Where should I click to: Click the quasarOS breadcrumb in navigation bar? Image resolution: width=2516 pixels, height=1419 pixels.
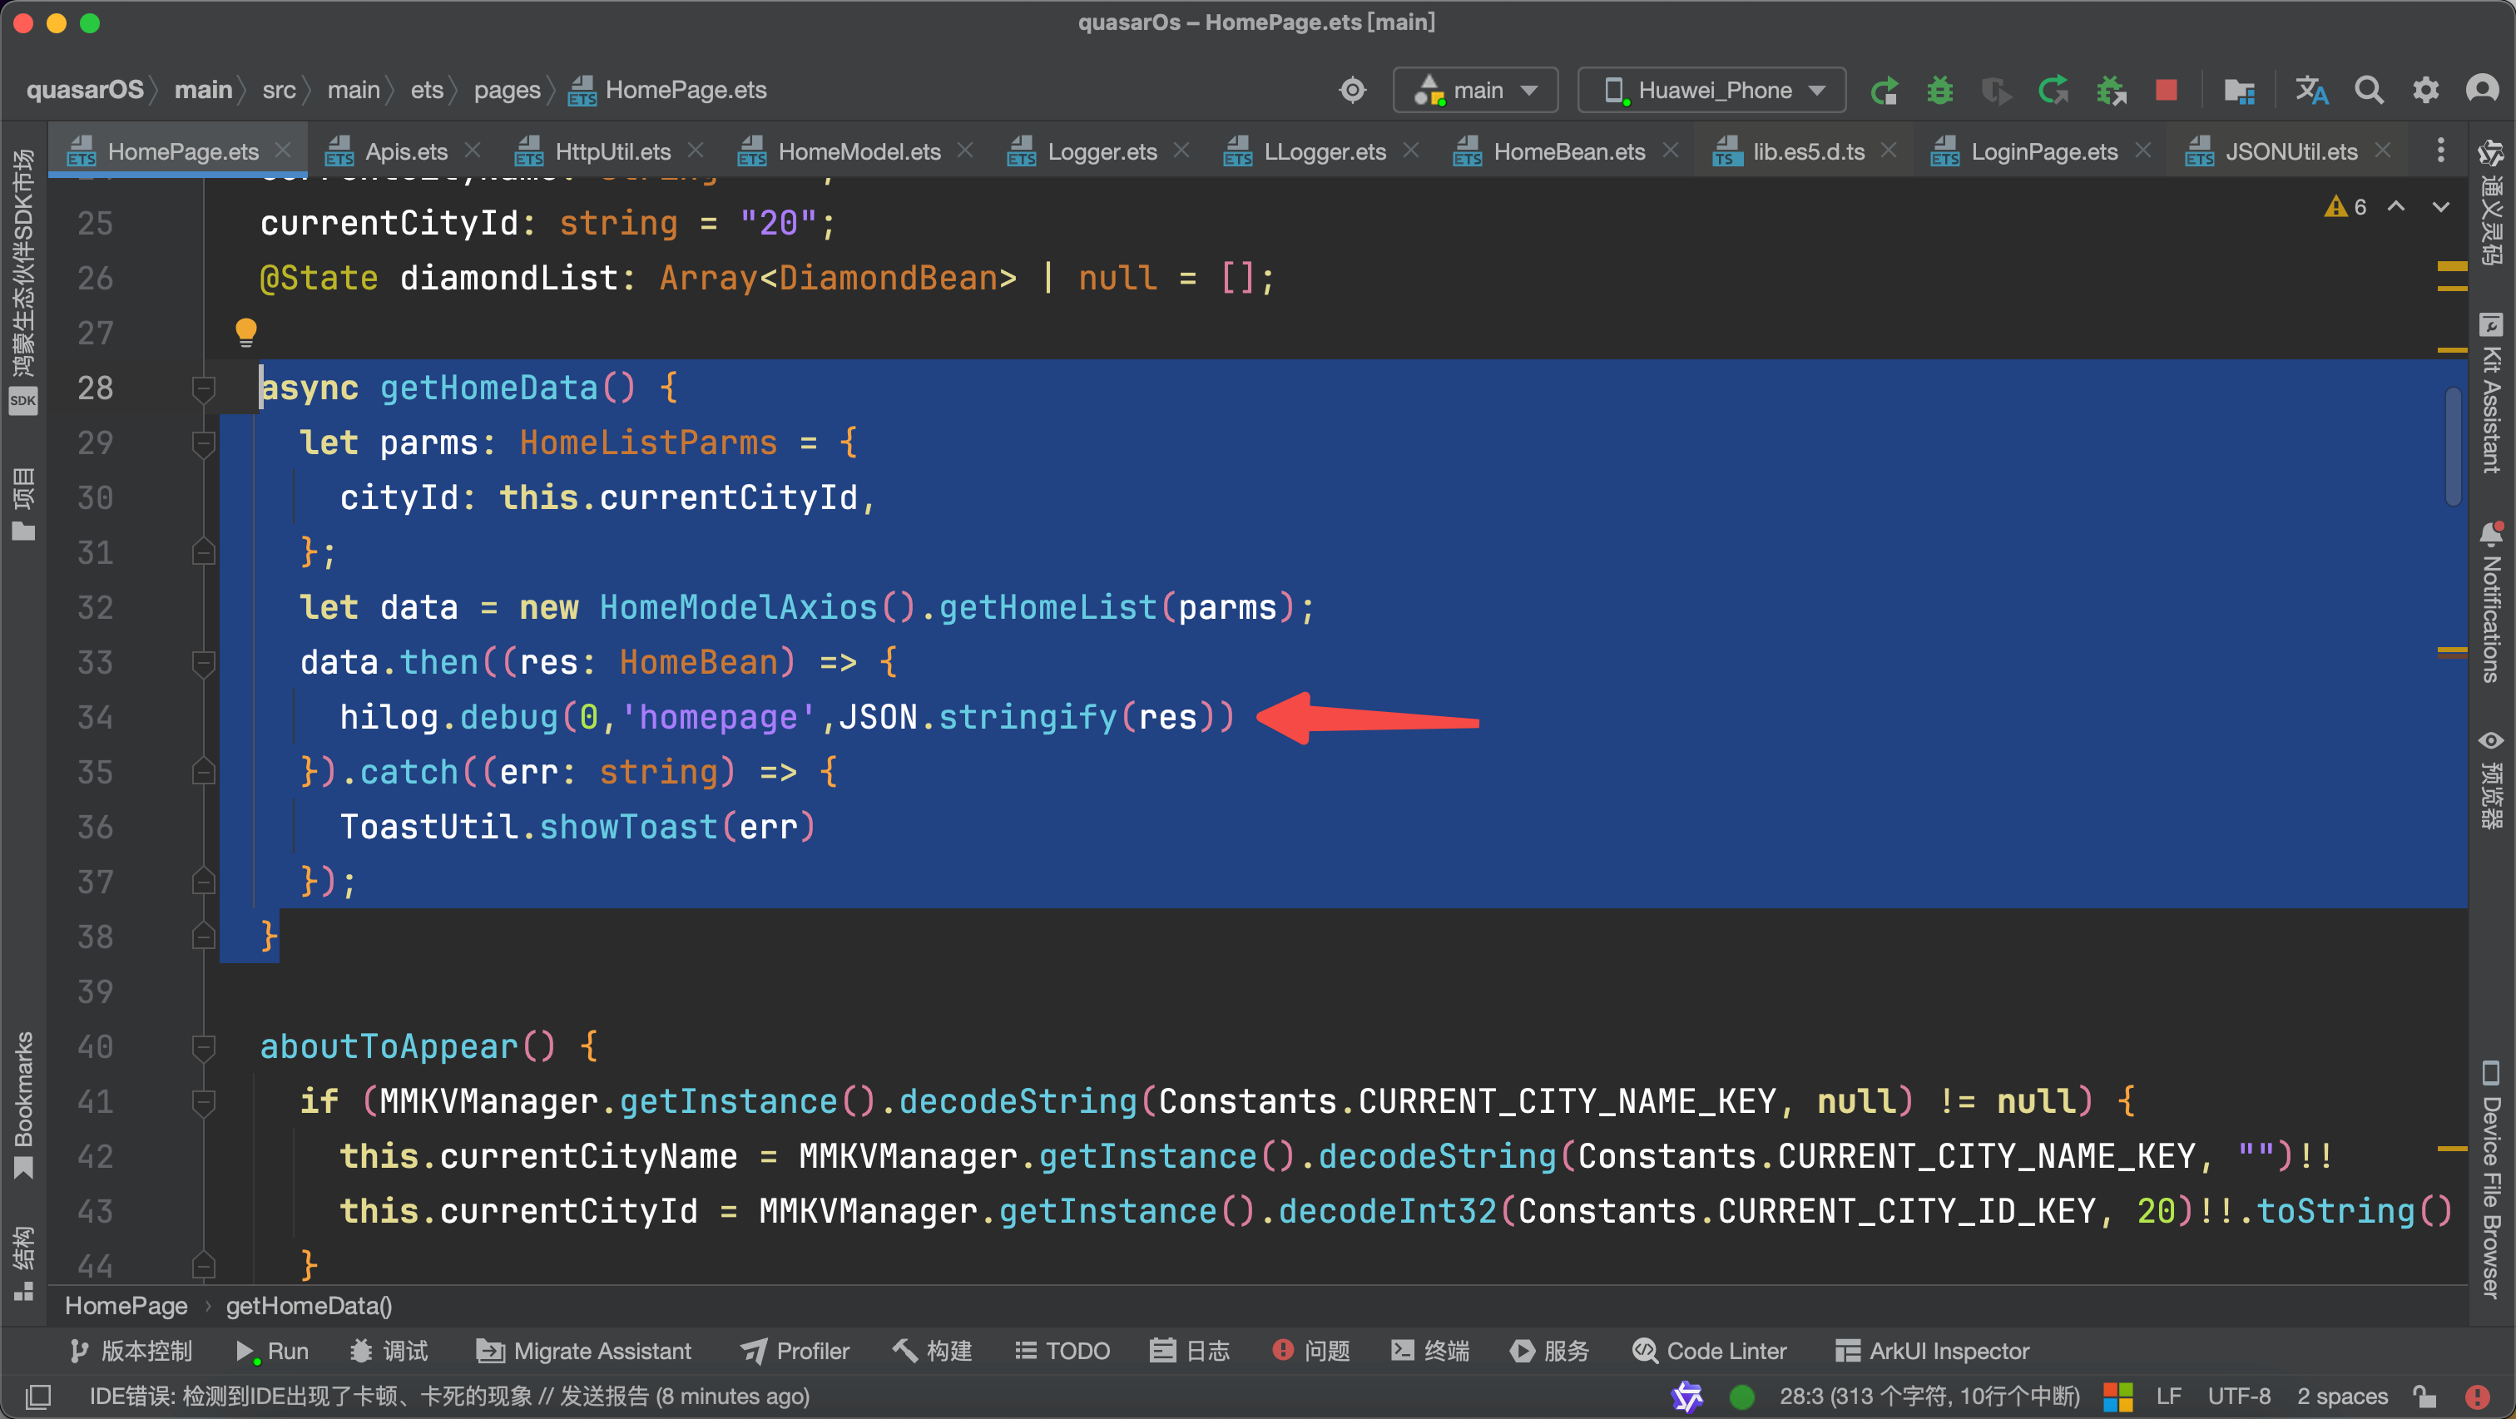(x=85, y=90)
